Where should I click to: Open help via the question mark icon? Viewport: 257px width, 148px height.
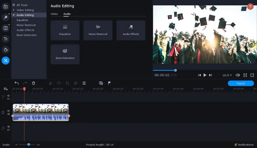250,7
